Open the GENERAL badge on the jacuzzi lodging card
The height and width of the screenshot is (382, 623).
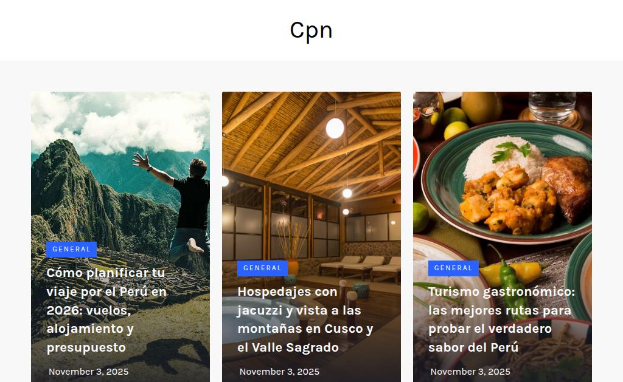[262, 268]
